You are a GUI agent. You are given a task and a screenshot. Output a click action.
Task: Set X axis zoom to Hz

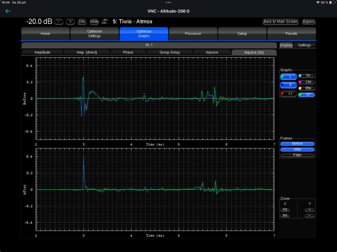285,210
